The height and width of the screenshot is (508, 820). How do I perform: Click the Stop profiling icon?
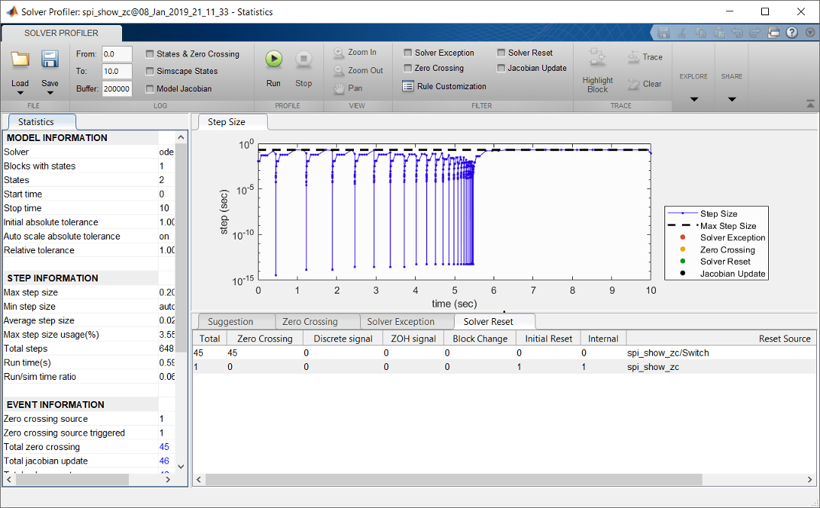pos(304,59)
